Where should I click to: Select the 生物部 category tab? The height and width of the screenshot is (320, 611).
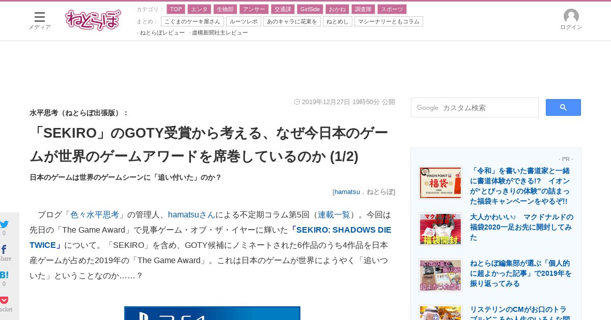pos(225,9)
